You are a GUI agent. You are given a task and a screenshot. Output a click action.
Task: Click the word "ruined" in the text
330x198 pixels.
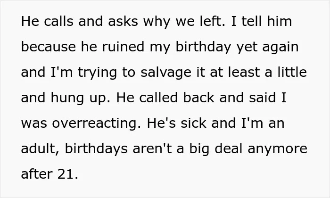123,47
